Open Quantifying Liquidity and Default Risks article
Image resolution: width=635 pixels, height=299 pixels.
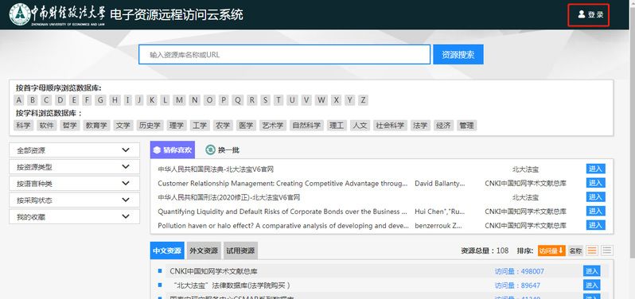[x=282, y=212]
